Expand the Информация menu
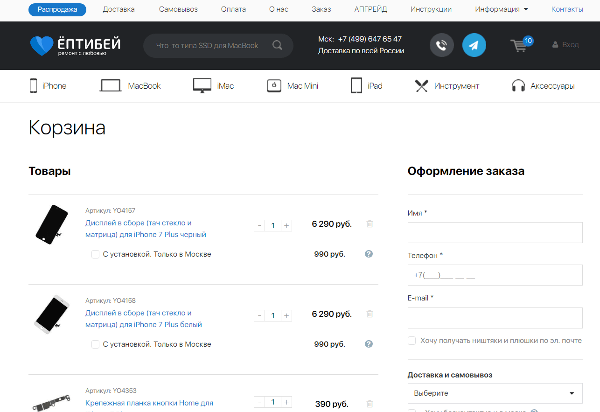Viewport: 600px width, 412px height. click(502, 9)
